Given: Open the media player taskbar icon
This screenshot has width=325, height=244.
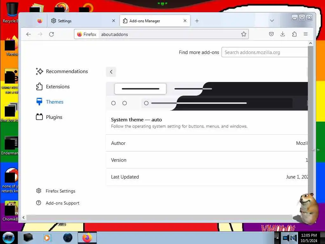Looking at the screenshot, I should point(47,238).
